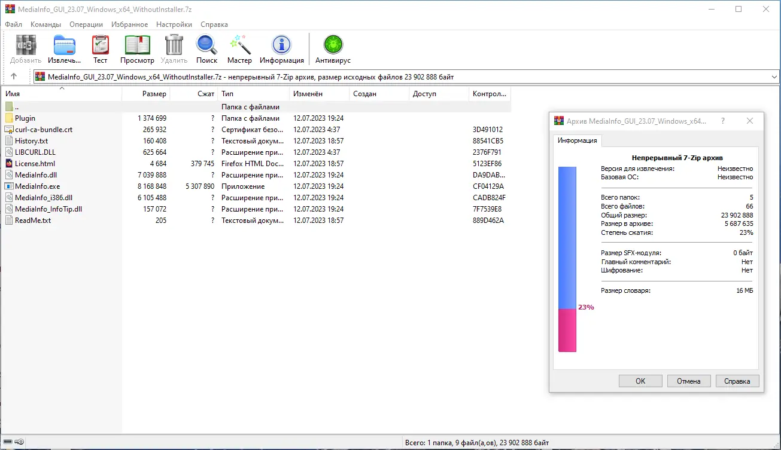Click the status bar drive icon
Image resolution: width=781 pixels, height=450 pixels.
(x=8, y=442)
